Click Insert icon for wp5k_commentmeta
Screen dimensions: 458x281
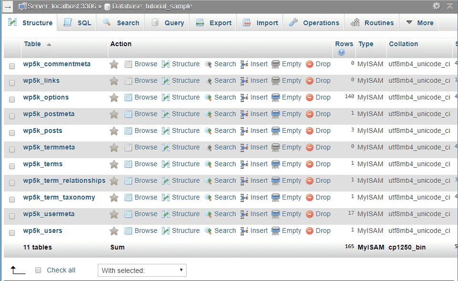point(244,64)
